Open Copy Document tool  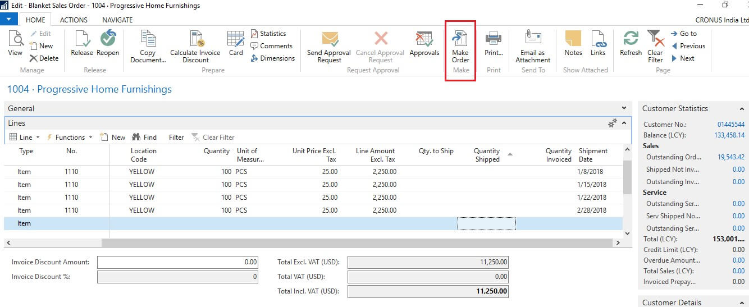pos(148,39)
